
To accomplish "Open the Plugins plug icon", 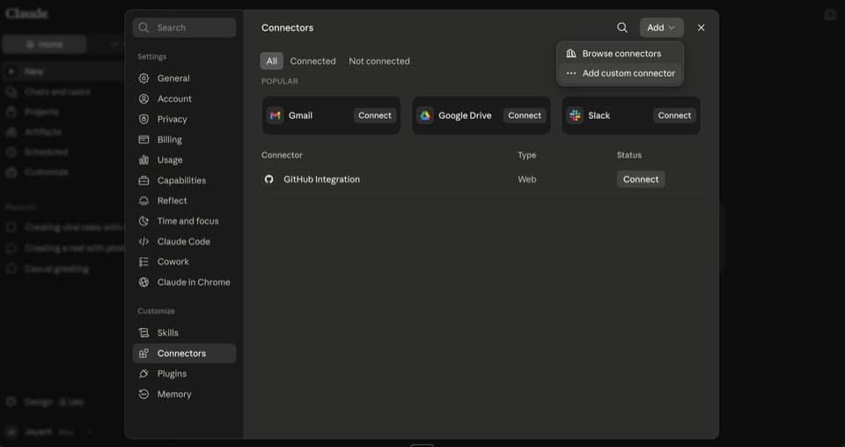I will coord(143,374).
